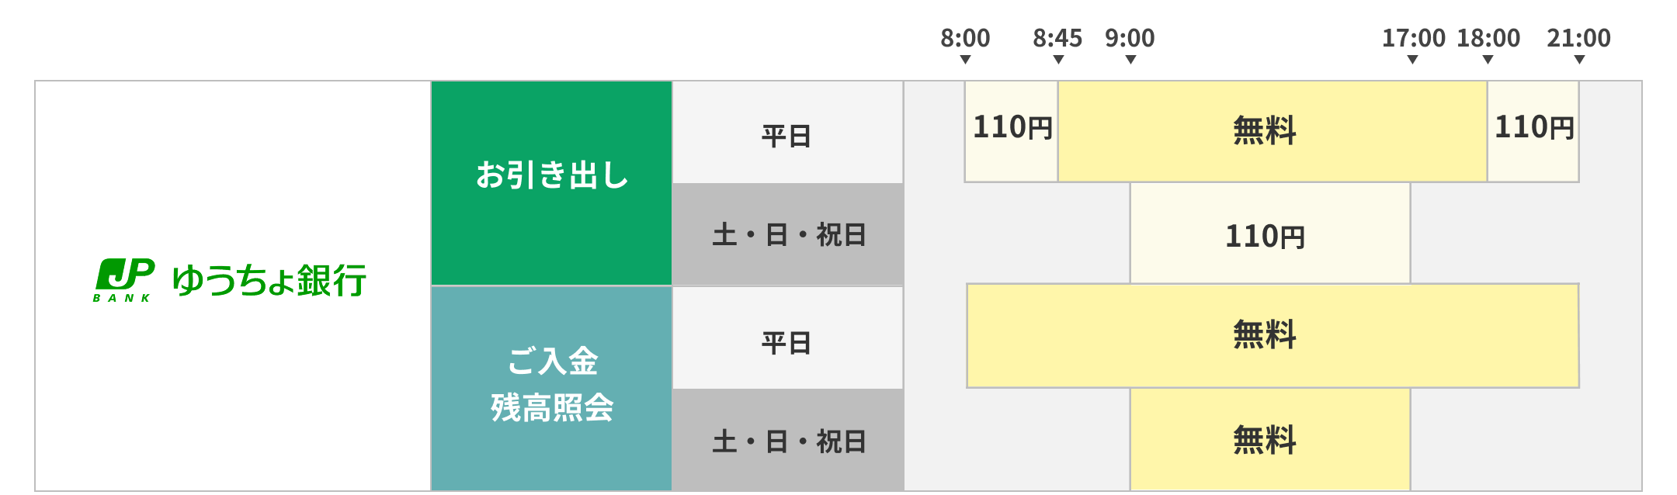Viewport: 1677px width, 495px height.
Task: Click 平日 label in the お引き出し section
Action: (x=787, y=135)
